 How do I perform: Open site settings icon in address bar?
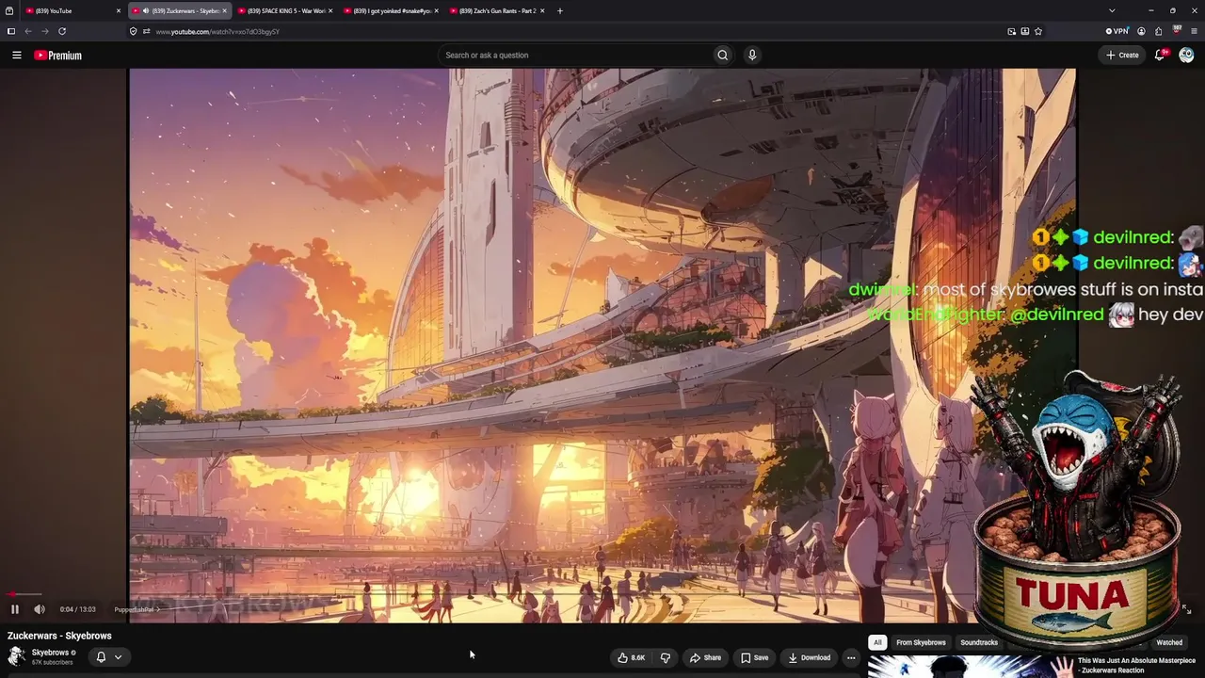point(146,31)
